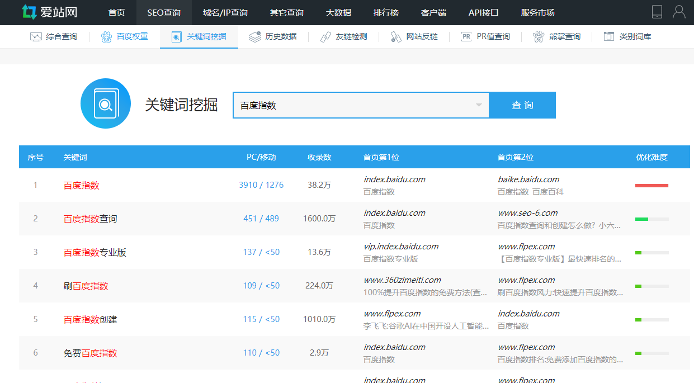Open keyword link 百度指数 in row 1
The image size is (694, 383).
(82, 185)
